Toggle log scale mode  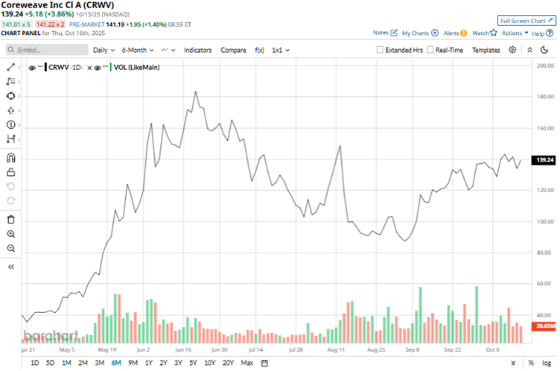pos(547,363)
